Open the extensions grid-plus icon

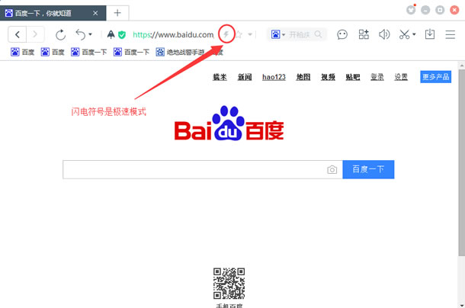[x=364, y=34]
